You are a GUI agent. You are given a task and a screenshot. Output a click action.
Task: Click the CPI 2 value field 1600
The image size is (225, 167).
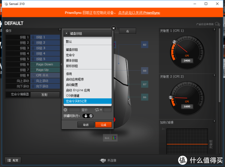187,107
